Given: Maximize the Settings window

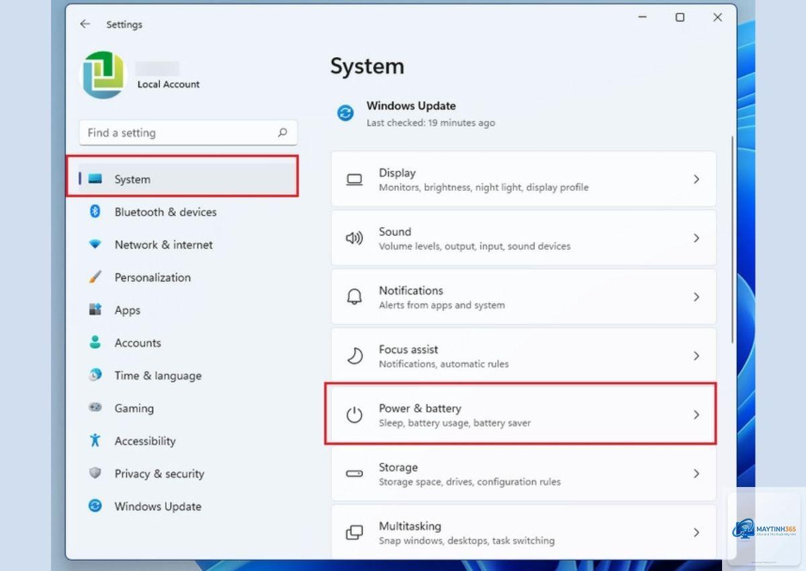Looking at the screenshot, I should 680,17.
